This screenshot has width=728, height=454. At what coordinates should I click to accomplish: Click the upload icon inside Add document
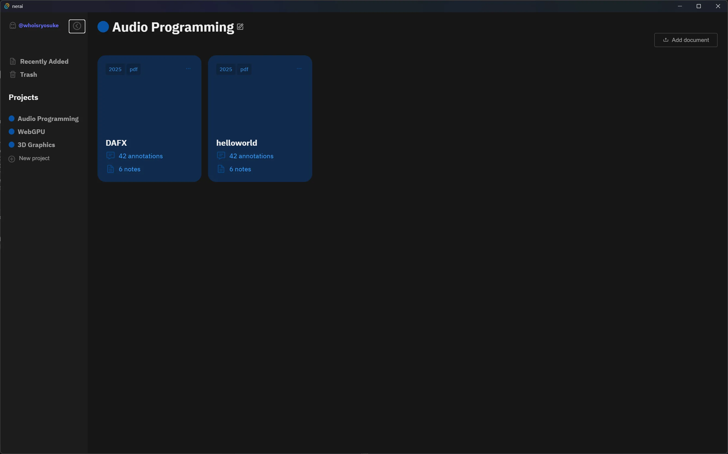click(666, 40)
